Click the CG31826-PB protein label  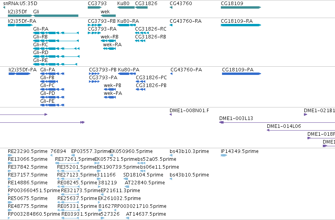pos(151,85)
